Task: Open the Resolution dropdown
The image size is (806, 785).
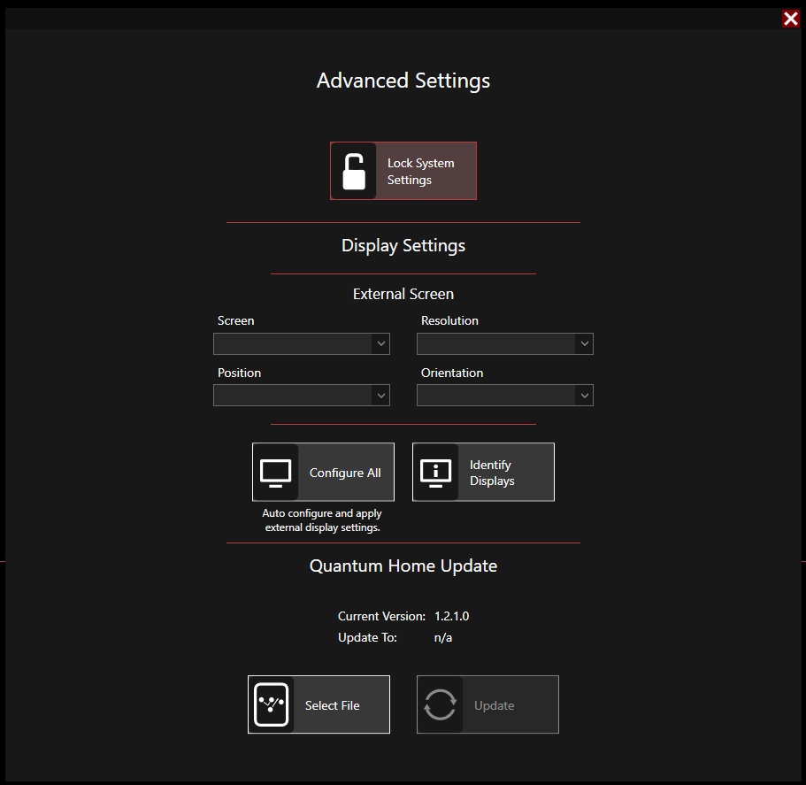Action: point(505,344)
